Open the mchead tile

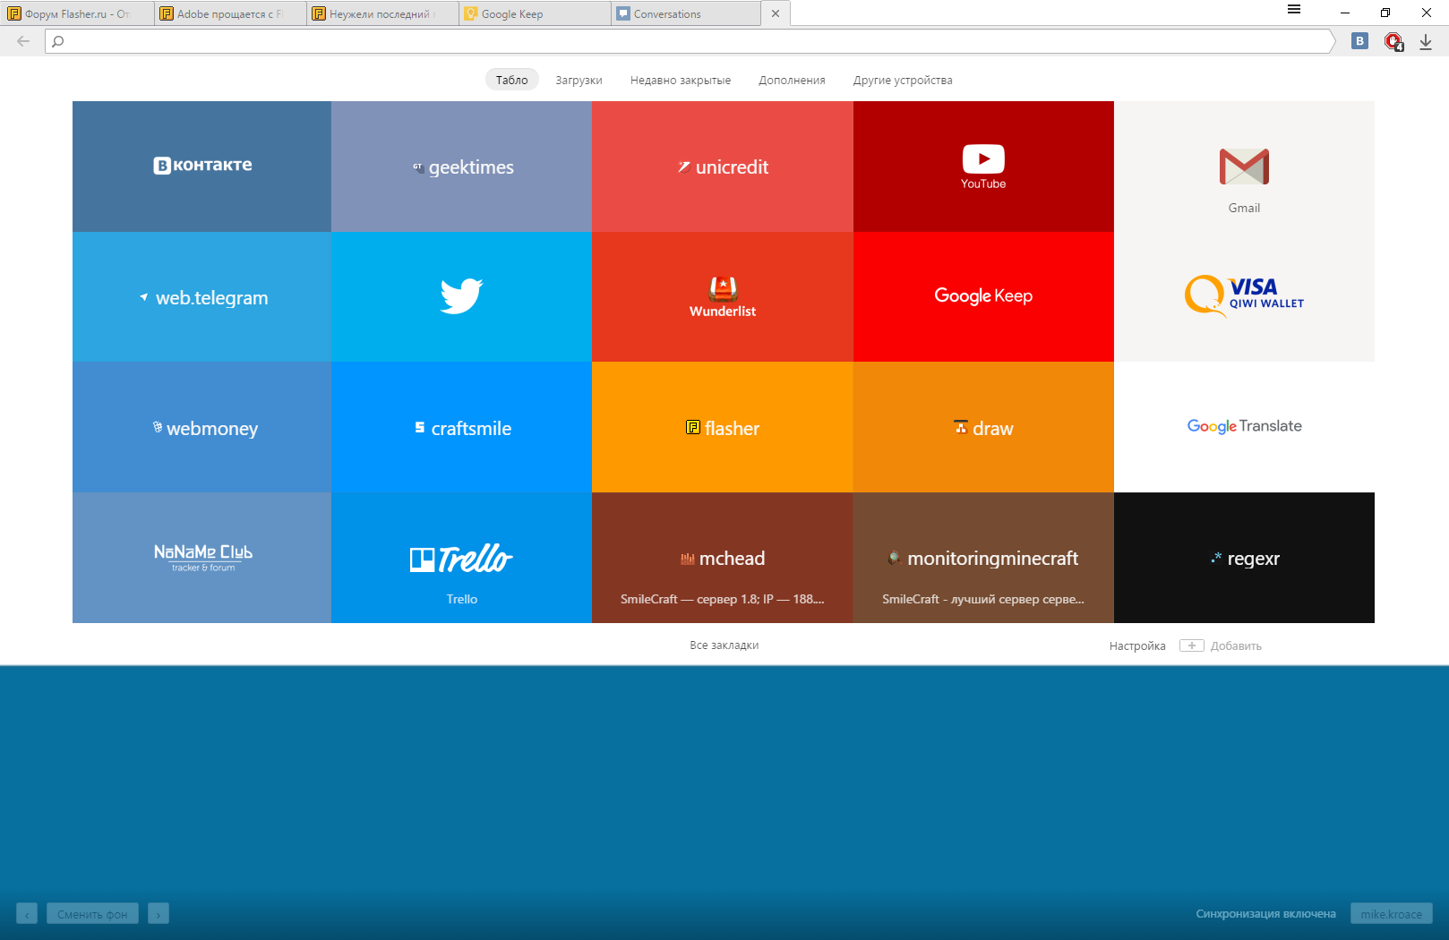tap(723, 558)
